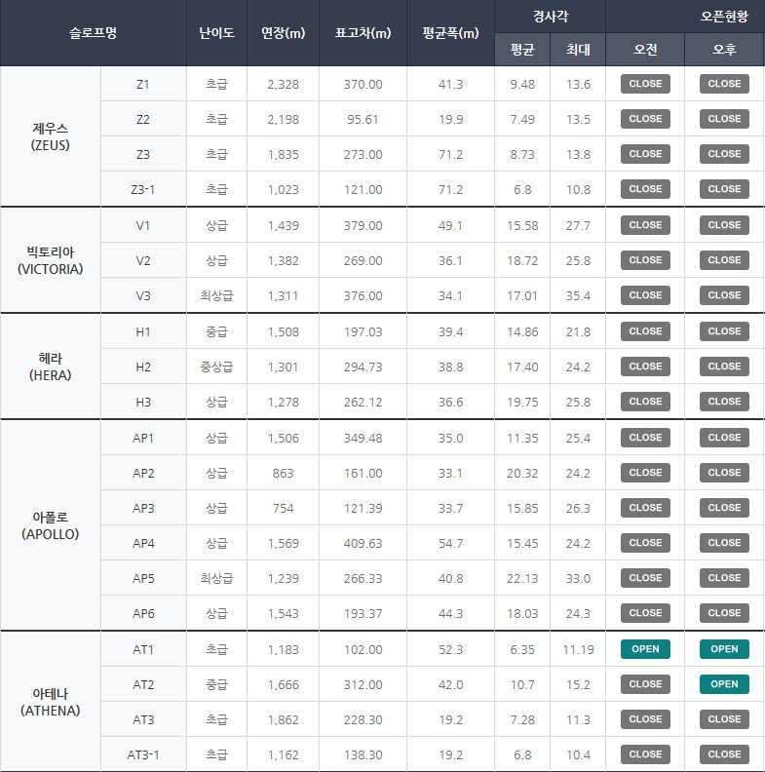This screenshot has height=772, width=765.
Task: Click the morning CLOSE badge for Z2
Action: 645,119
